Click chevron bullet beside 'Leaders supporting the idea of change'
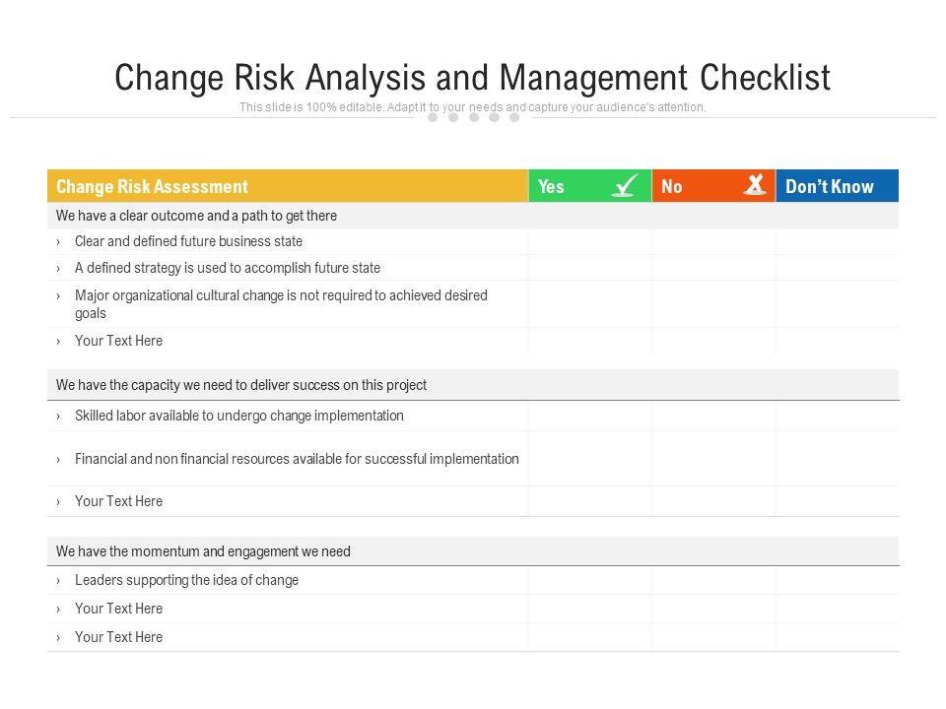Image resolution: width=946 pixels, height=709 pixels. [x=59, y=581]
